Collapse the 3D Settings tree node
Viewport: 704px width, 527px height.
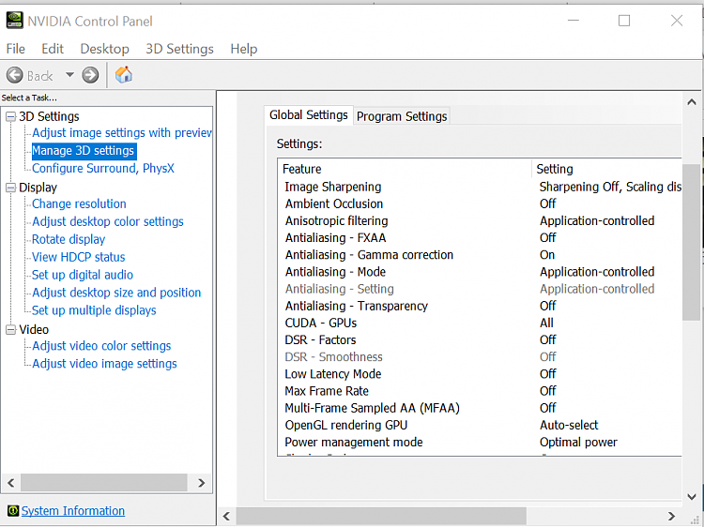pos(10,116)
